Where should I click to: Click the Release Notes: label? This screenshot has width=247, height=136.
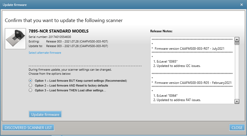click(x=161, y=31)
